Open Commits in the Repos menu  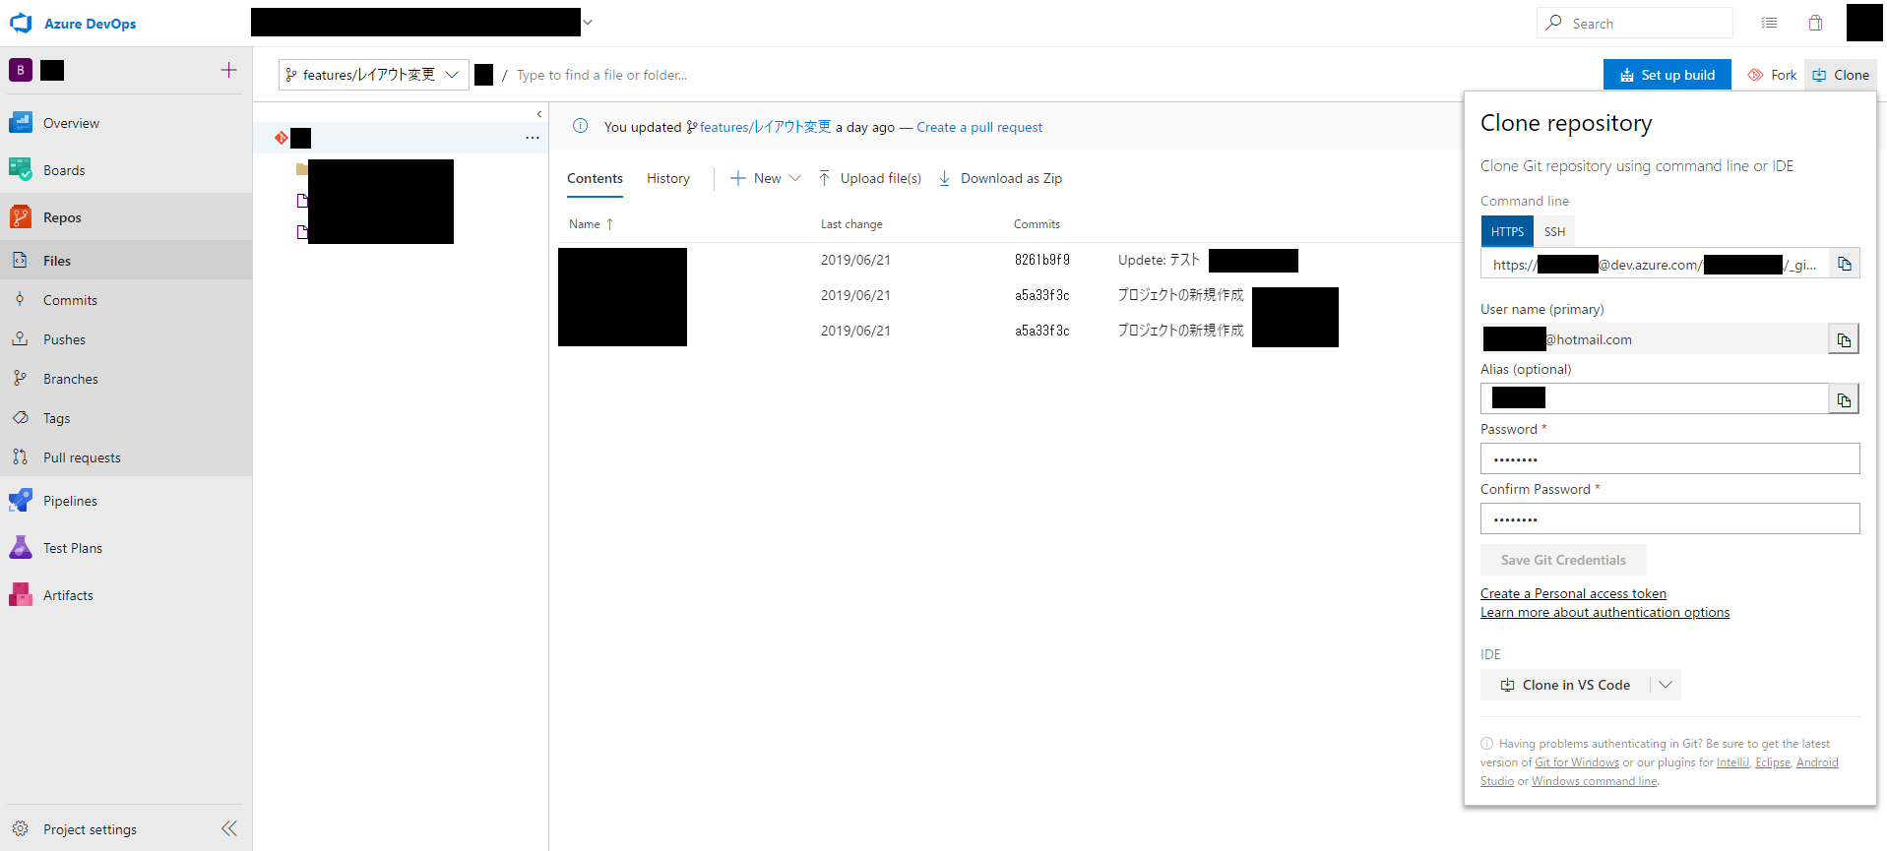click(126, 300)
